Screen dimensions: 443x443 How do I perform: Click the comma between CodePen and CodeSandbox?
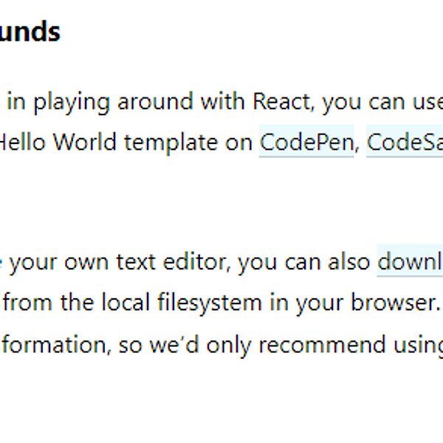(357, 148)
